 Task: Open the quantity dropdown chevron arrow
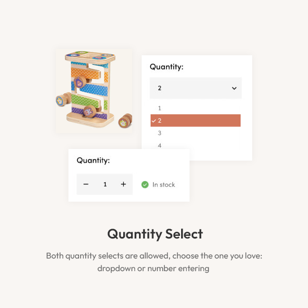(234, 88)
